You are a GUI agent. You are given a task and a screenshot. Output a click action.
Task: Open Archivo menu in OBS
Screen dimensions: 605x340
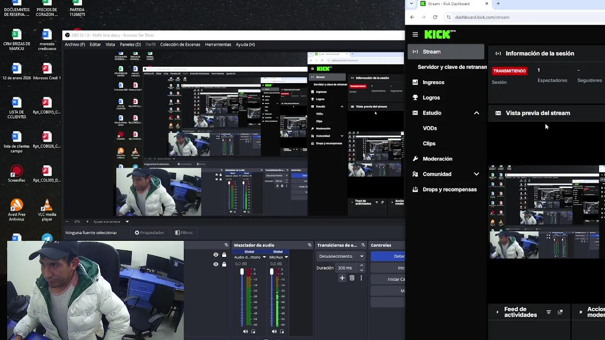tap(75, 44)
